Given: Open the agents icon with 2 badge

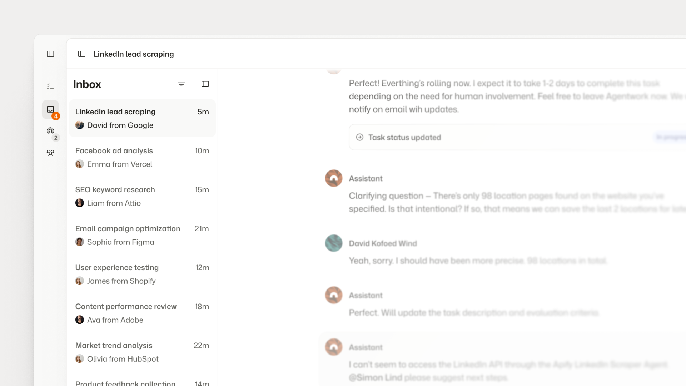Looking at the screenshot, I should point(50,131).
